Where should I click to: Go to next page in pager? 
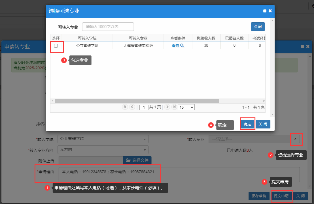[167, 107]
